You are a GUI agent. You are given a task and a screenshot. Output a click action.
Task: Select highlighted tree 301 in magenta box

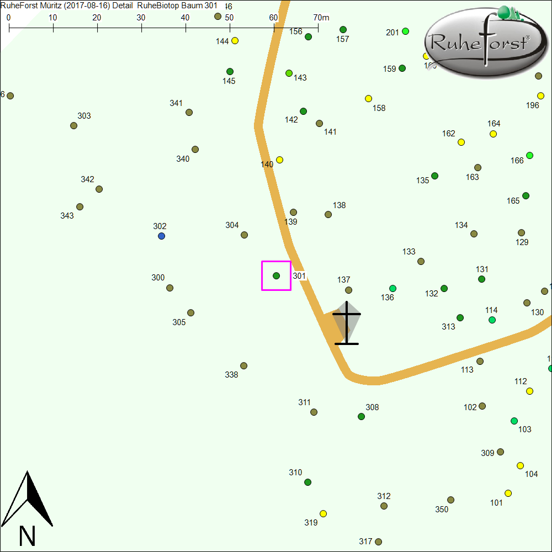click(276, 275)
